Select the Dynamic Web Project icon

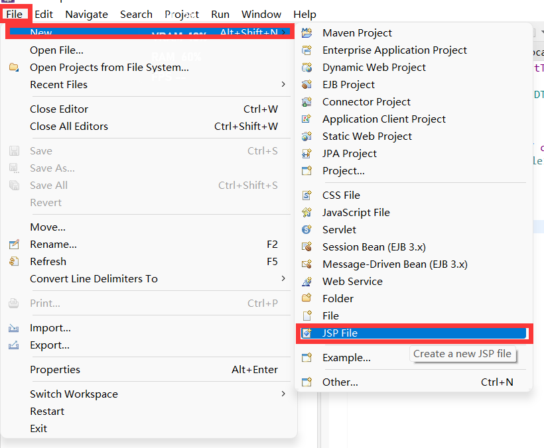click(306, 67)
